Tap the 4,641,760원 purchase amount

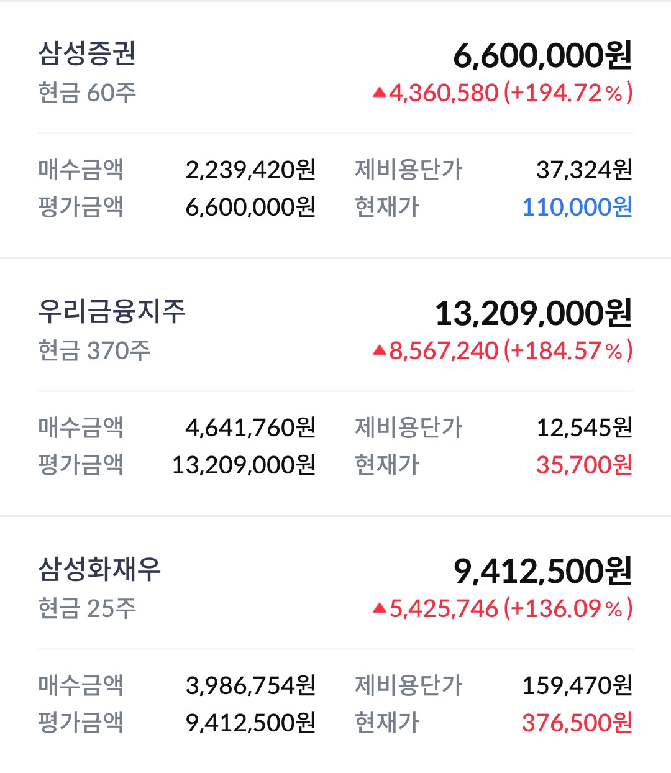point(250,428)
